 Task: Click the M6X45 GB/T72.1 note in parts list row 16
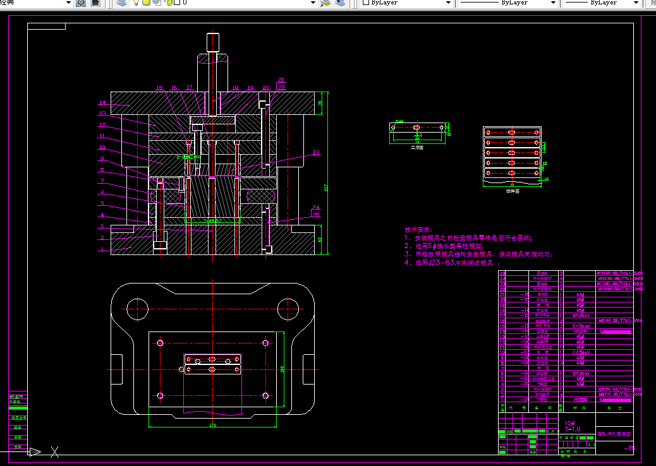pyautogui.click(x=619, y=321)
